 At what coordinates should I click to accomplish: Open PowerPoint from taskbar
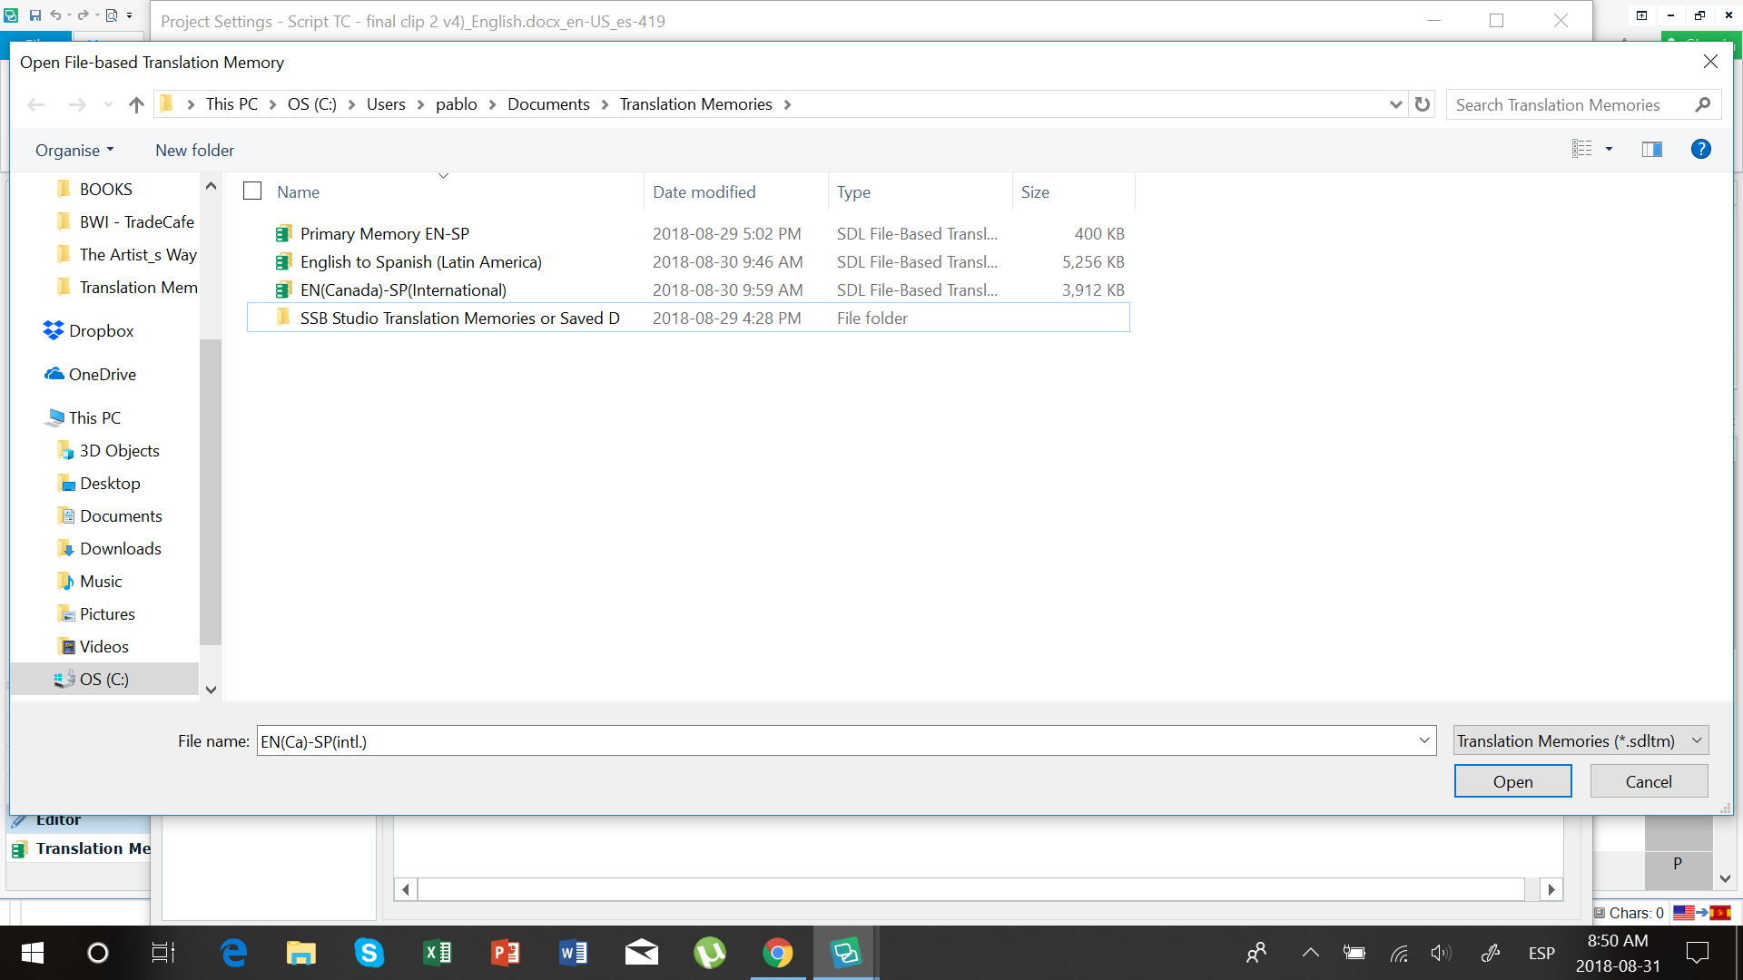[x=505, y=953]
